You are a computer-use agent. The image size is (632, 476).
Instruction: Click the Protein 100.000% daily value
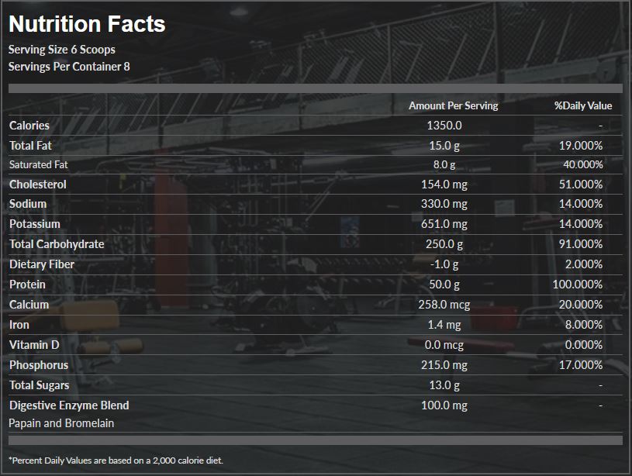coord(578,285)
